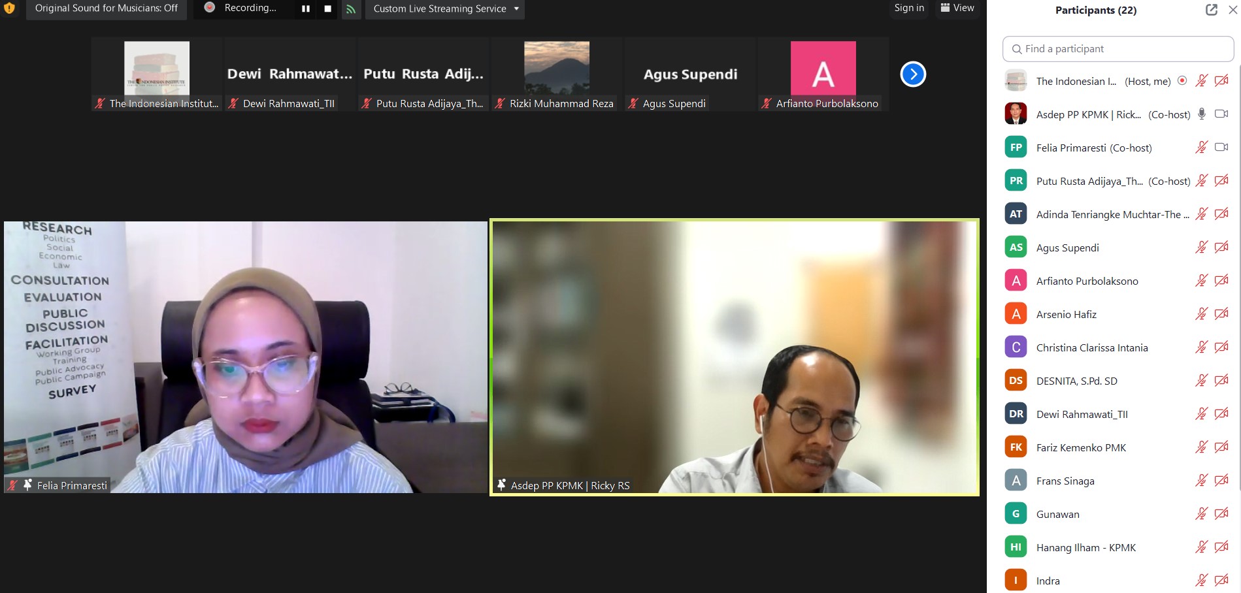Pop out the Participants panel
Viewport: 1241px width, 593px height.
tap(1211, 10)
